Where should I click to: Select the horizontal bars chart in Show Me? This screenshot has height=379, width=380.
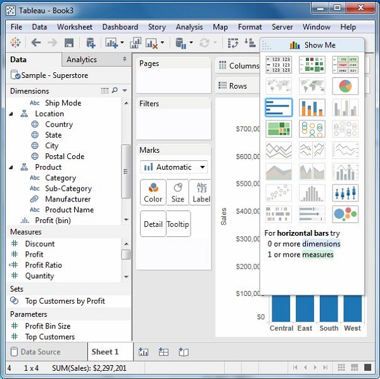(279, 107)
